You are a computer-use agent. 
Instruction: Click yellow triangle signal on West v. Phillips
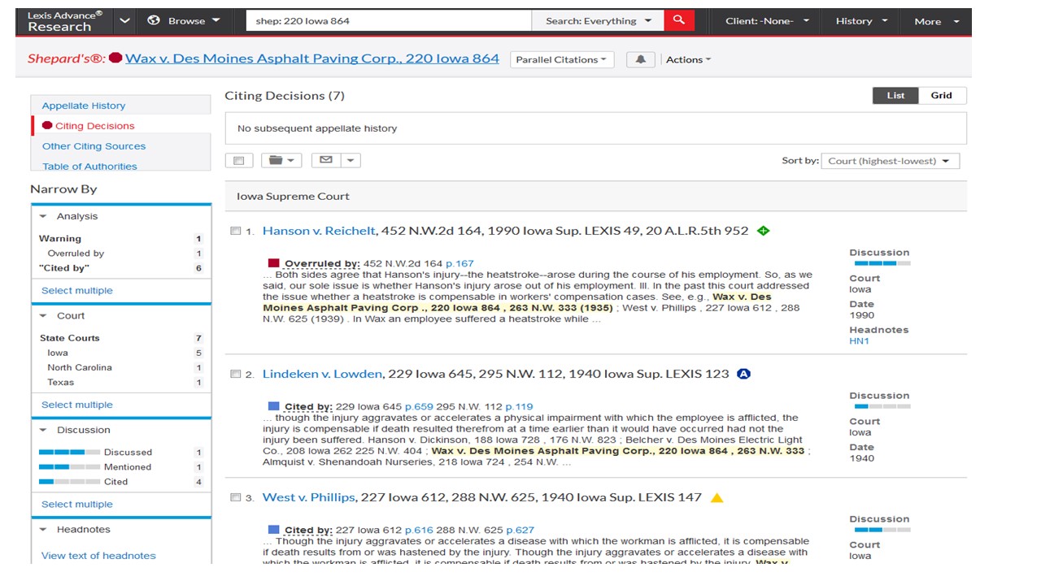[x=717, y=497]
